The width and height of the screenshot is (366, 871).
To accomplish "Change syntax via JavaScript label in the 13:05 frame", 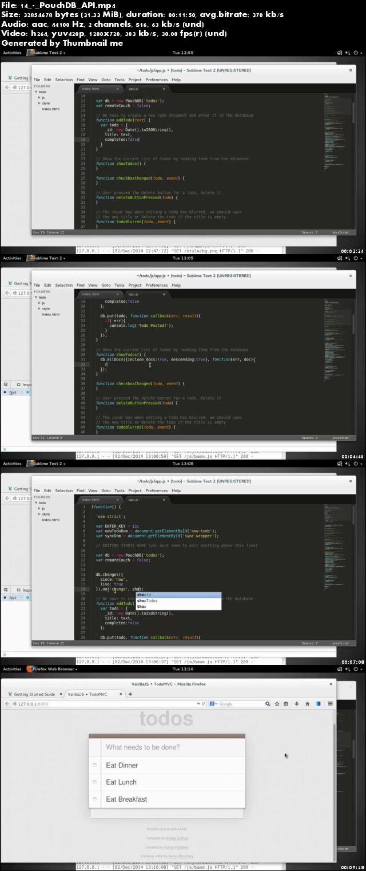I will (x=340, y=437).
